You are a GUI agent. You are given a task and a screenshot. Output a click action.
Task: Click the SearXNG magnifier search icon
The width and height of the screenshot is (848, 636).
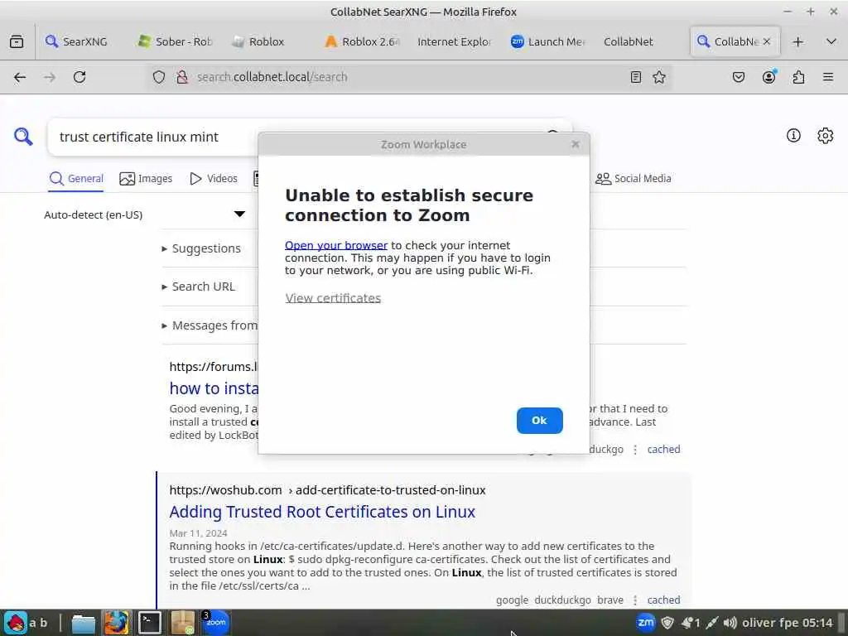23,137
